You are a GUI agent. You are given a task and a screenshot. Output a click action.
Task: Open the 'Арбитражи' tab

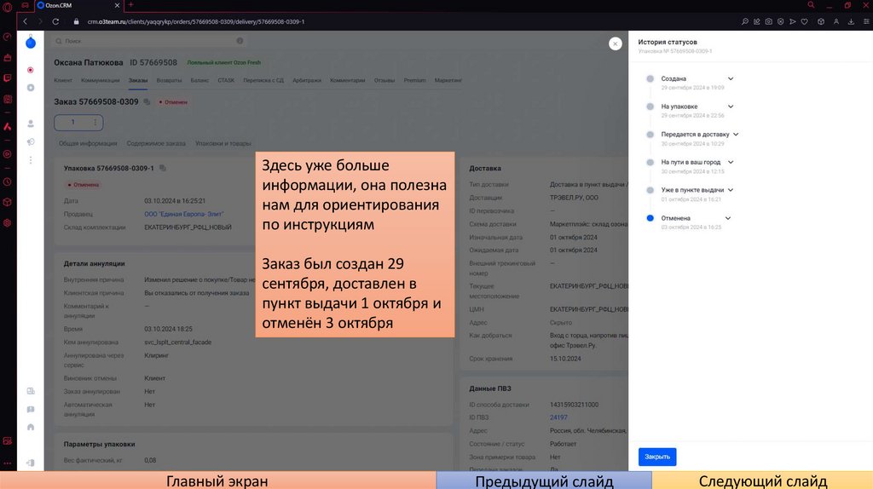click(307, 80)
